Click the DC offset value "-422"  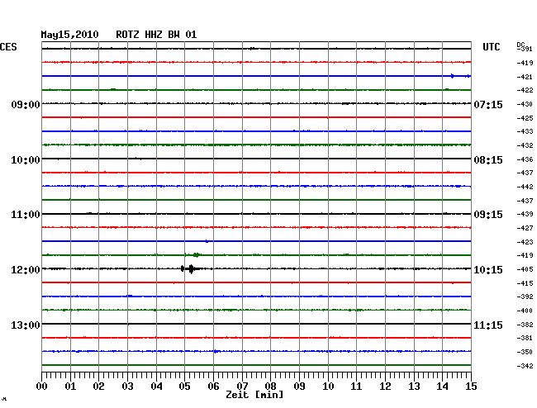pos(525,90)
